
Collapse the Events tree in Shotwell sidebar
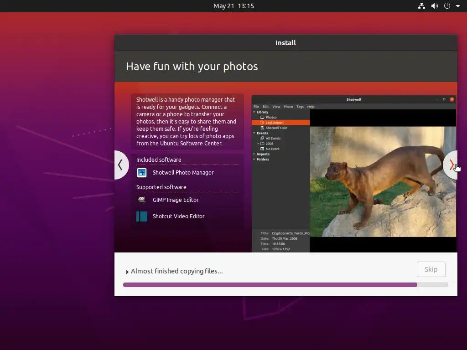[x=254, y=133]
